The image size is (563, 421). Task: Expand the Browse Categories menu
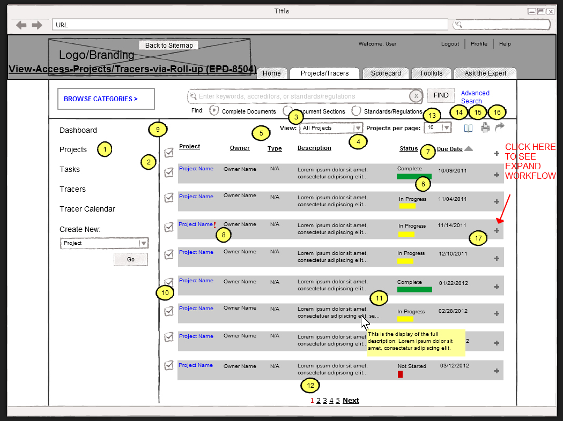[106, 99]
